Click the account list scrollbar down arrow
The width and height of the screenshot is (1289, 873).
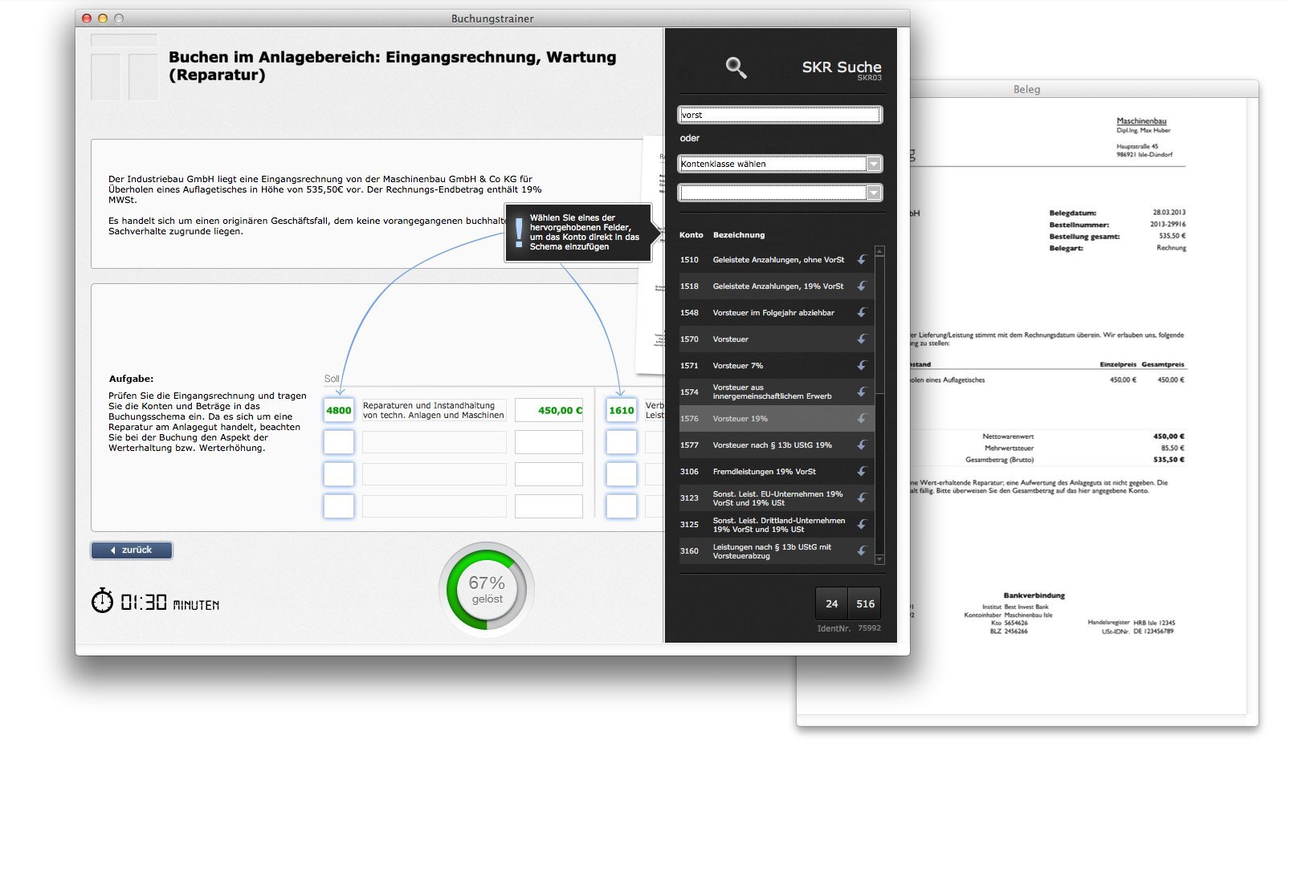click(879, 559)
